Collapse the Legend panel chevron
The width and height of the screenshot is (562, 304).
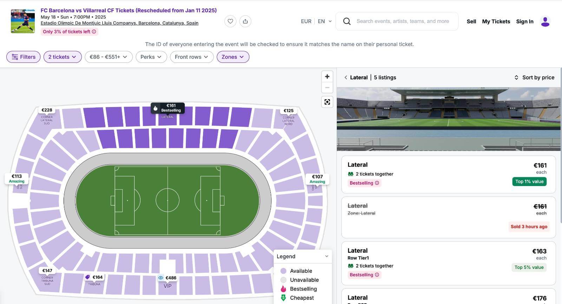click(327, 256)
